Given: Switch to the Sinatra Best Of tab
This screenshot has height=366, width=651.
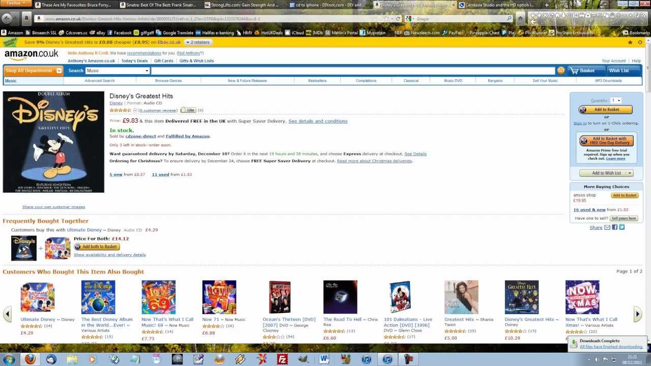Looking at the screenshot, I should (160, 5).
